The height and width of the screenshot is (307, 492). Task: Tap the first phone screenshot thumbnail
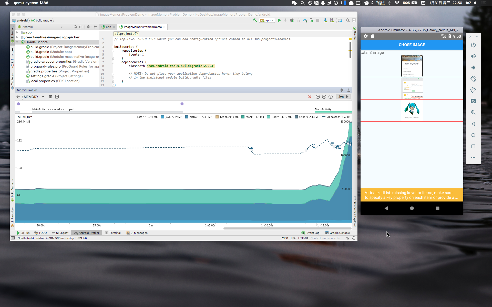tap(412, 66)
